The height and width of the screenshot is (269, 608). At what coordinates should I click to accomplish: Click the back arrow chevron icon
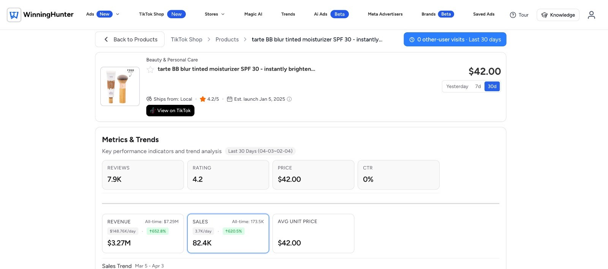tap(106, 40)
